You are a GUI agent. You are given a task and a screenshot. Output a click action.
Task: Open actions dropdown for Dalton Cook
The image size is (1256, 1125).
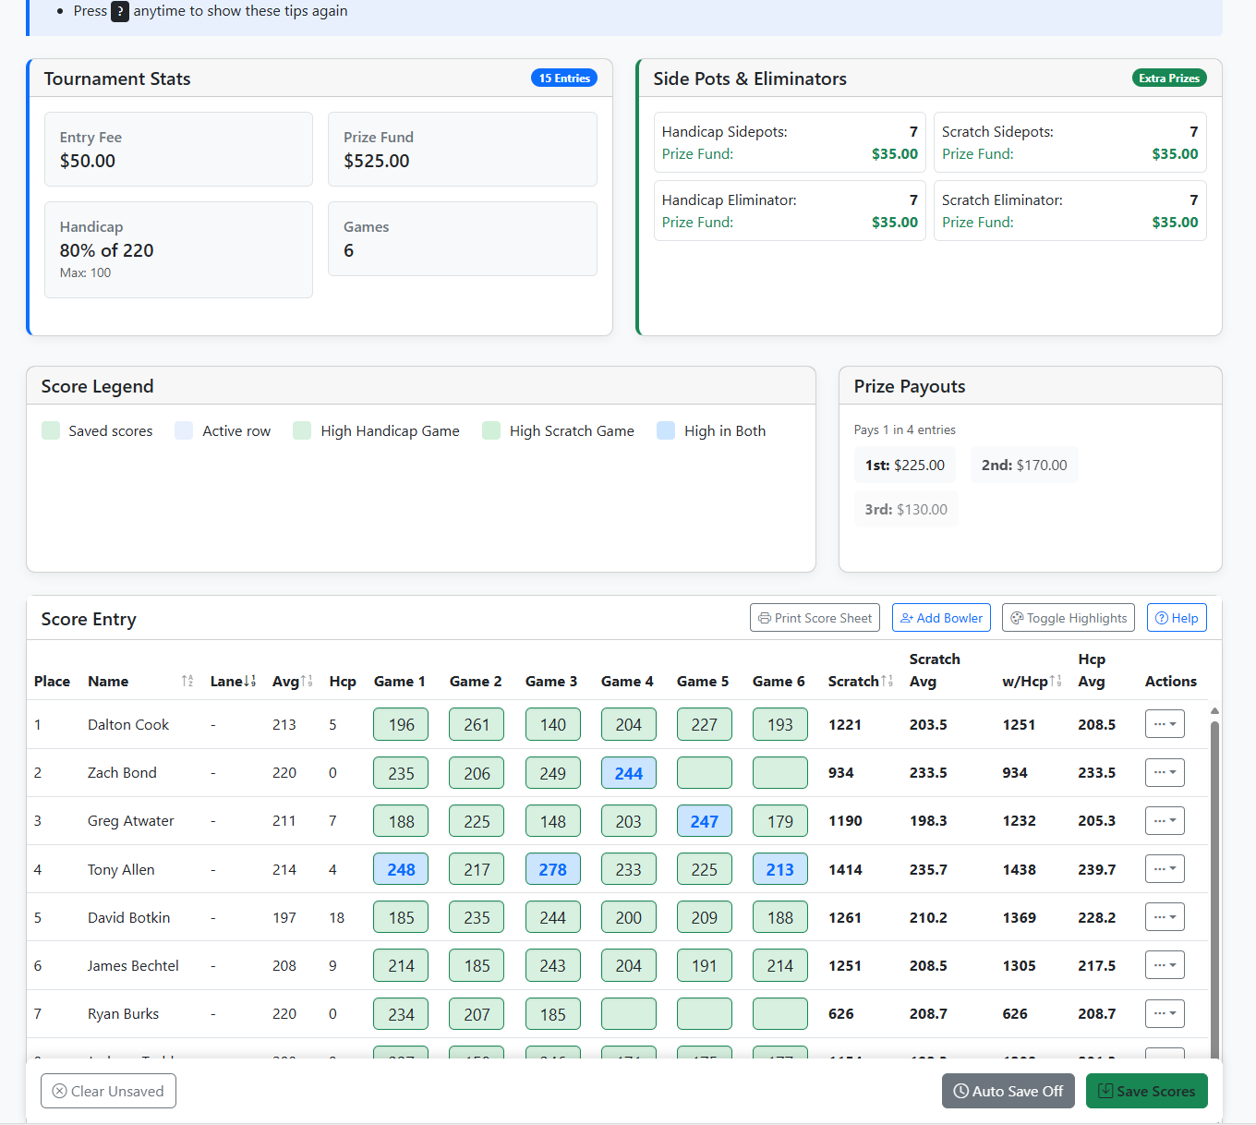[x=1165, y=724]
